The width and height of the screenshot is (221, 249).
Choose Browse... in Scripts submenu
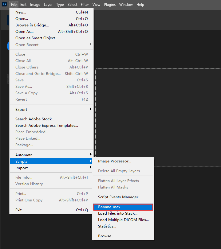pyautogui.click(x=123, y=236)
